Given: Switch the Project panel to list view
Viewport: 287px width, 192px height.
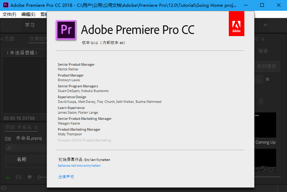Looking at the screenshot, I should (19, 177).
